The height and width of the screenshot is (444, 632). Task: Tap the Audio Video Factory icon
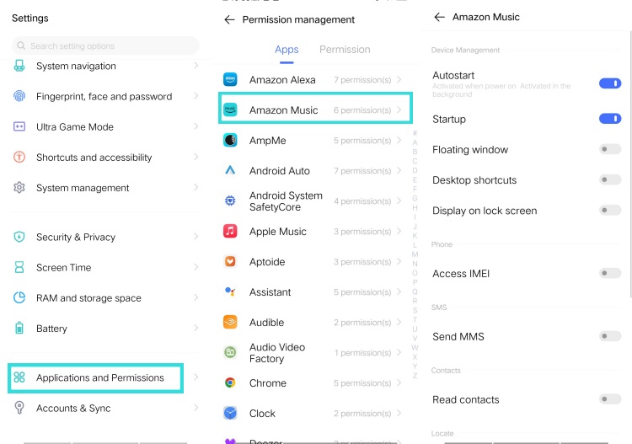(x=230, y=352)
